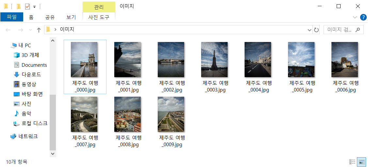This screenshot has width=368, height=167.
Task: Open the 다운로드 arrow icon
Action: click(x=16, y=75)
